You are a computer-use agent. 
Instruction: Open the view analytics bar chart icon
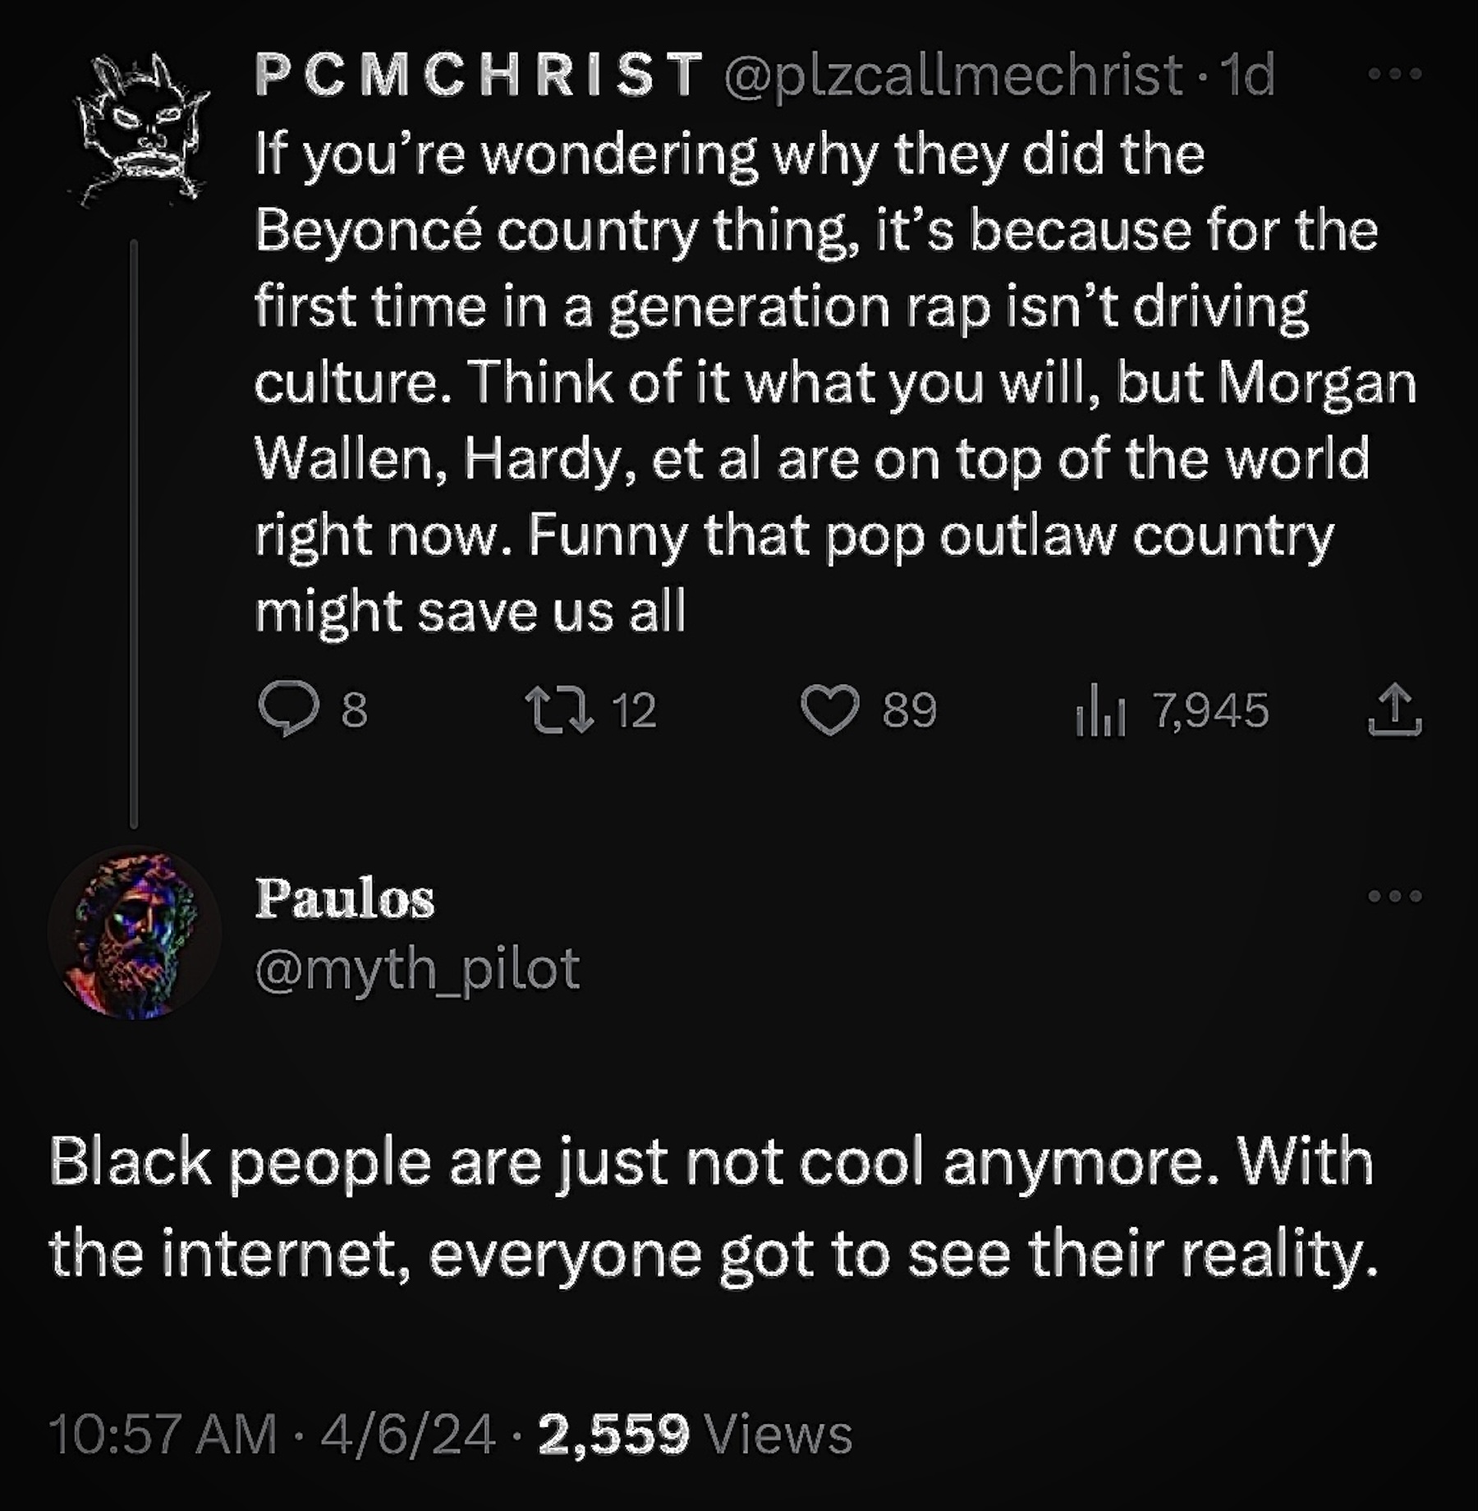point(1099,710)
